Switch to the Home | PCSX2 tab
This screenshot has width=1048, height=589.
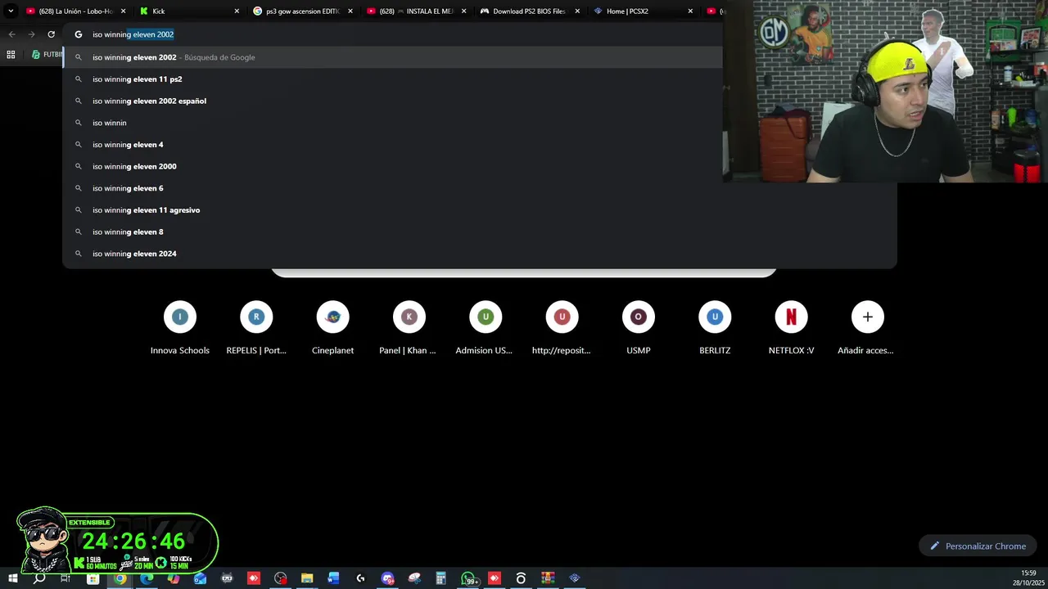click(x=643, y=11)
